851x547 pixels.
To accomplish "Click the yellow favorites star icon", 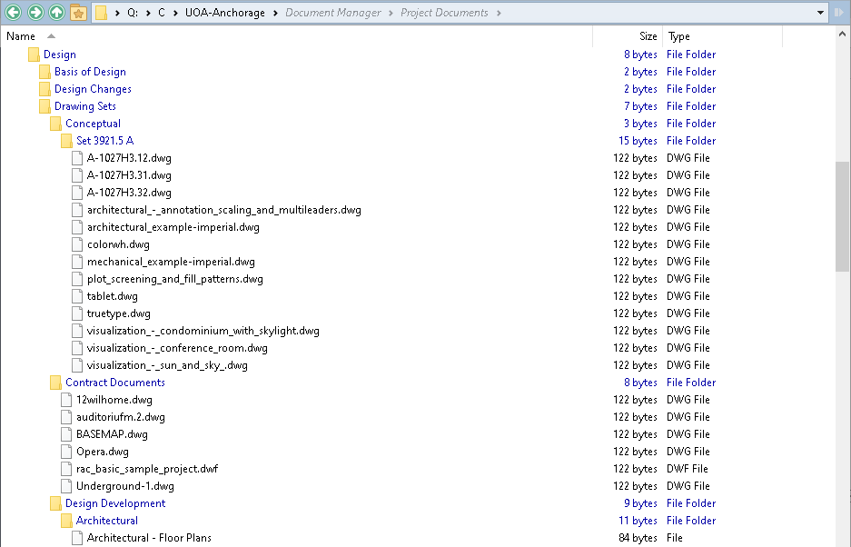I will 80,13.
